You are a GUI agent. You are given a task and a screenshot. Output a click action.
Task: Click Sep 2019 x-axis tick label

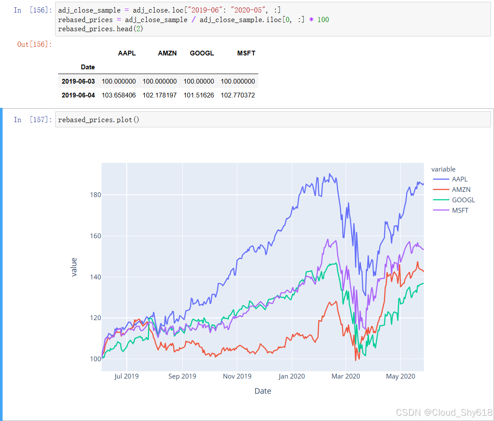pyautogui.click(x=182, y=376)
